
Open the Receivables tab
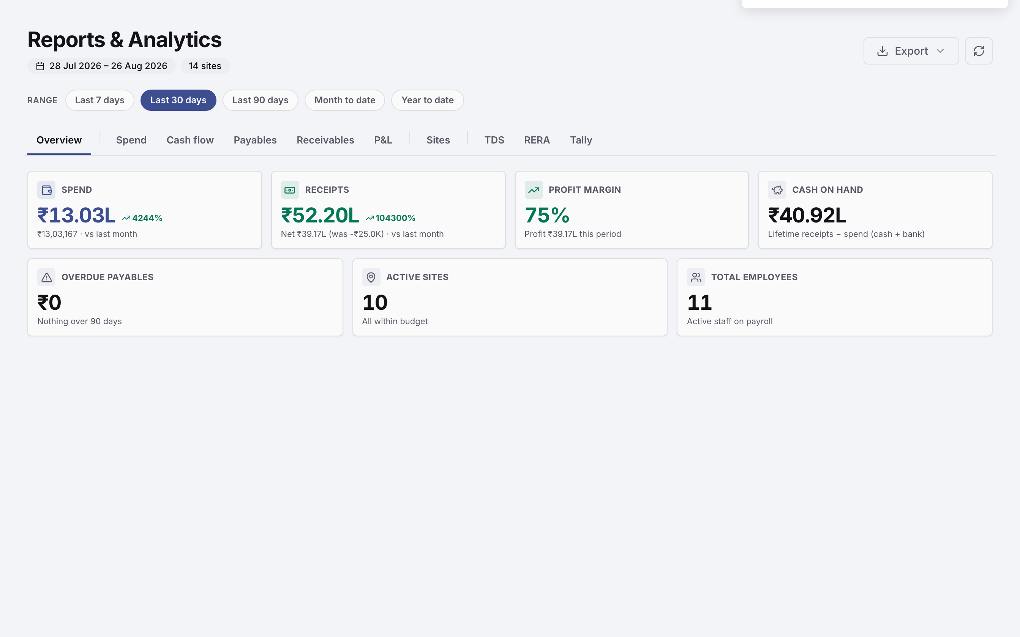pos(325,140)
